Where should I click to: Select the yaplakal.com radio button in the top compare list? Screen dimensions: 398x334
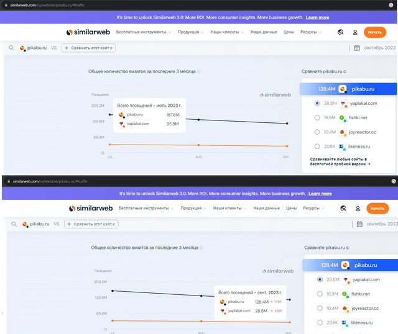coord(317,103)
